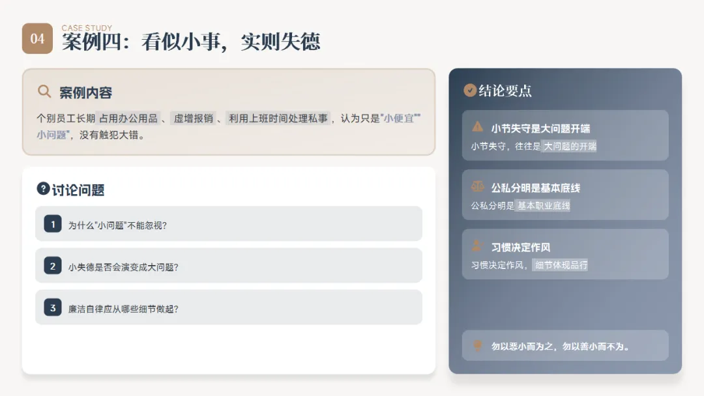Screen dimensions: 704x396
Task: Click the question mark icon beside 讨论问题
Action: 43,189
